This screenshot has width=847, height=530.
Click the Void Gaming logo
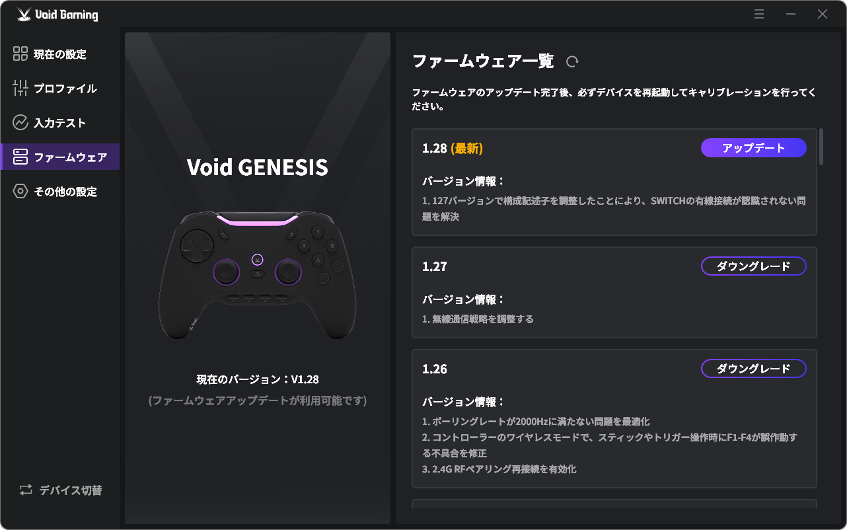57,15
